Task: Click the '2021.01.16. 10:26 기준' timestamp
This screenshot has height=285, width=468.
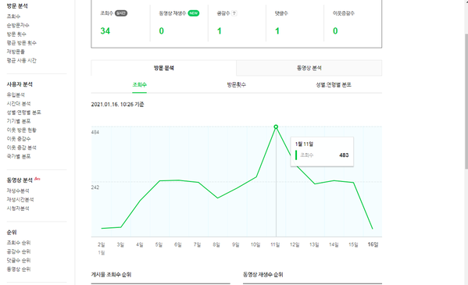Action: pyautogui.click(x=117, y=105)
